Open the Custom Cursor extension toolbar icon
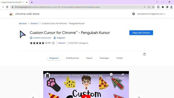 point(158,7)
